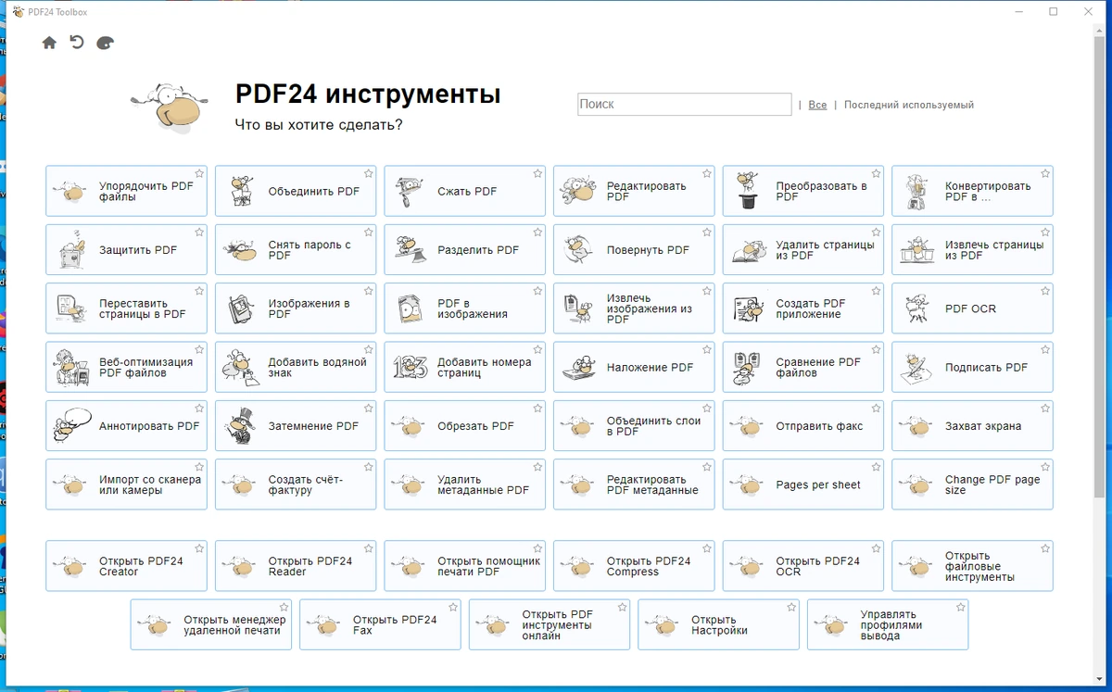Click the Объединить PDF tile icon
This screenshot has height=692, width=1112.
click(x=241, y=191)
